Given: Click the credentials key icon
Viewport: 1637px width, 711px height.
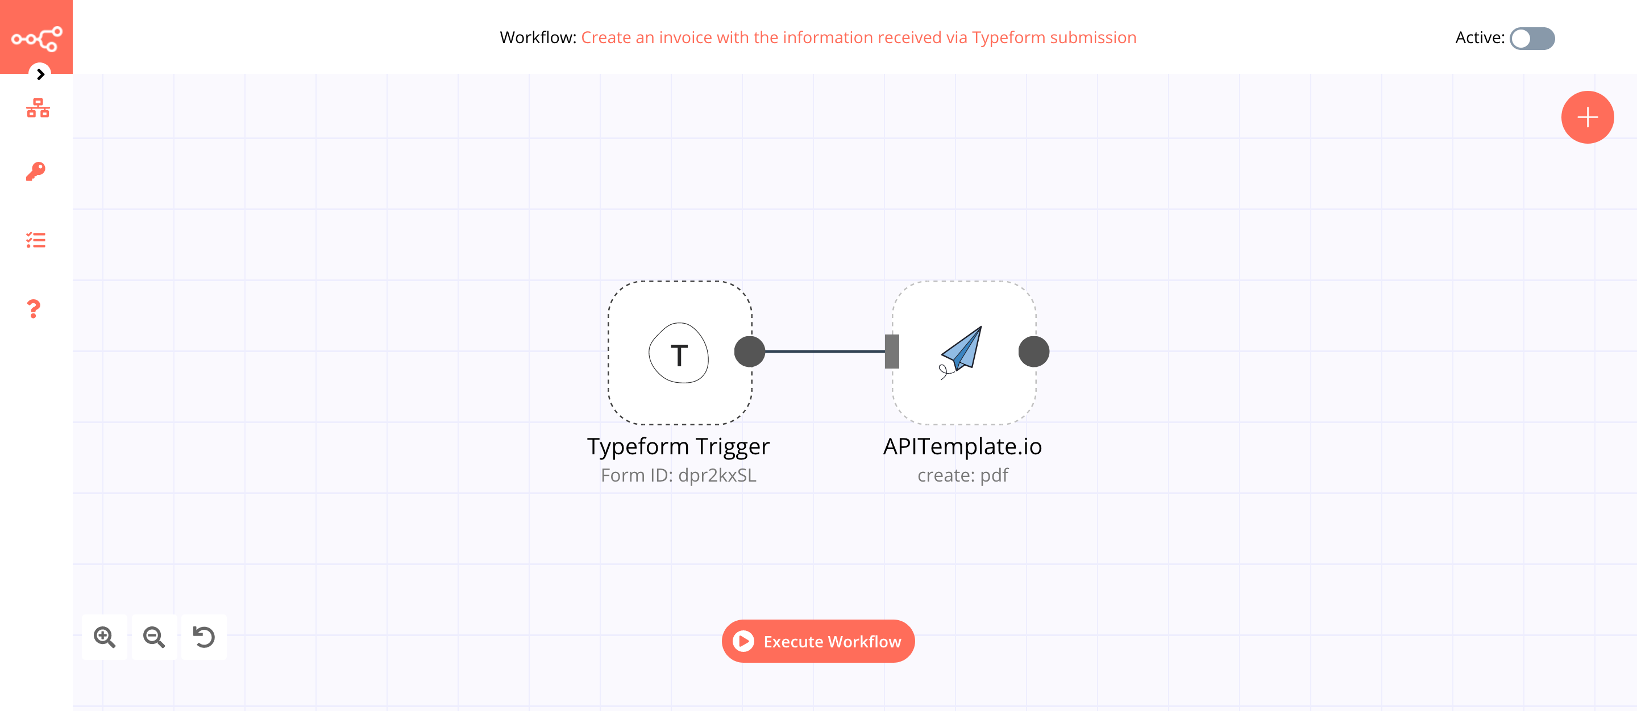Looking at the screenshot, I should pos(35,171).
